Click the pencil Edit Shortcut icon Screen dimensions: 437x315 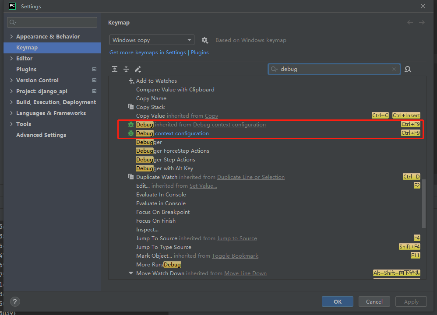point(137,69)
